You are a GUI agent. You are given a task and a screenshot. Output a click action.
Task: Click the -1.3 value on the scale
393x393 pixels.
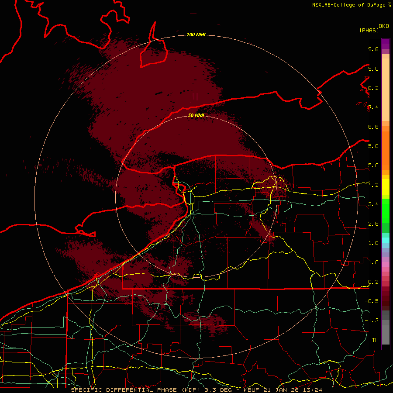click(x=372, y=321)
